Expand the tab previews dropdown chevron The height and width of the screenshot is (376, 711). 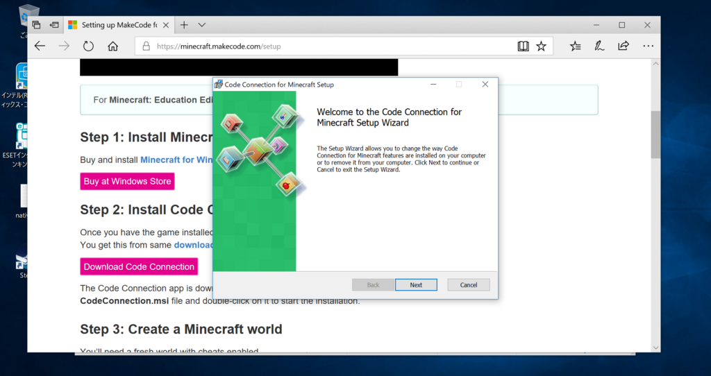pos(202,25)
